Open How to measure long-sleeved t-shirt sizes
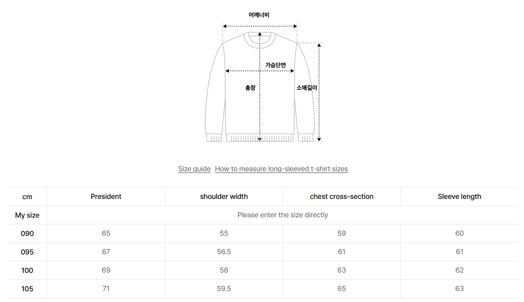This screenshot has width=524, height=302. pos(281,169)
